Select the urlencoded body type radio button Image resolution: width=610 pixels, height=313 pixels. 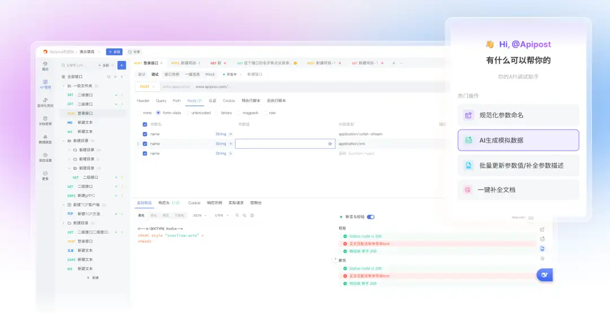pyautogui.click(x=188, y=113)
